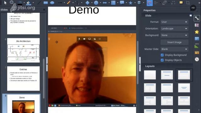The width and height of the screenshot is (201, 113).
Task: Click the Slides panel scrollbar
Action: (44, 78)
